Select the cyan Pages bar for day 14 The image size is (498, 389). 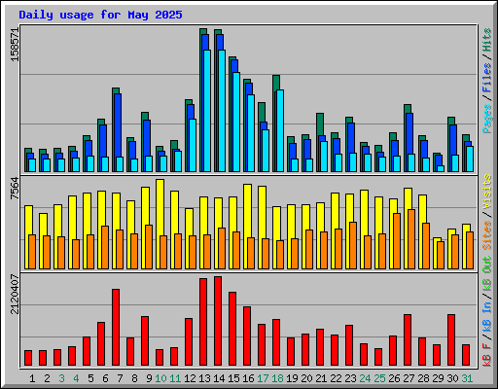[222, 111]
